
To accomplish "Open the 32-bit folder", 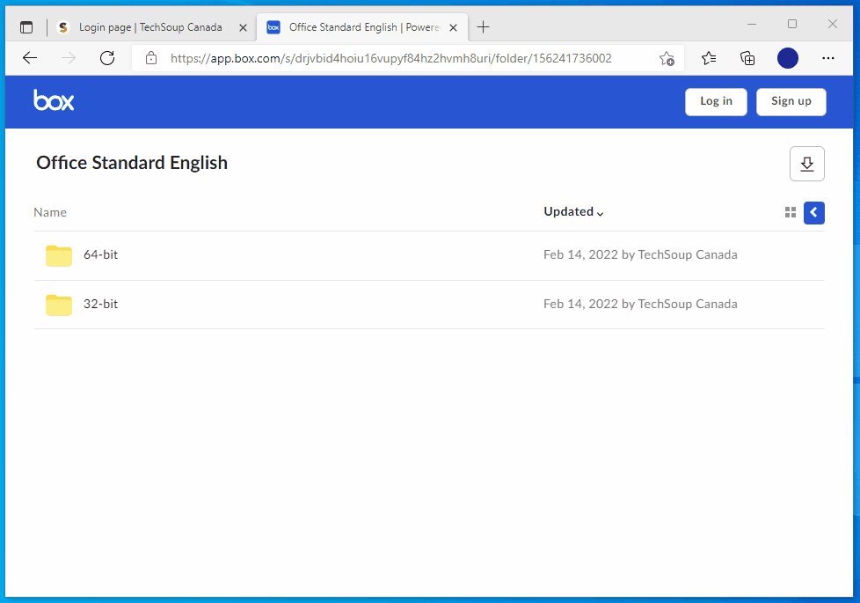I will 99,304.
